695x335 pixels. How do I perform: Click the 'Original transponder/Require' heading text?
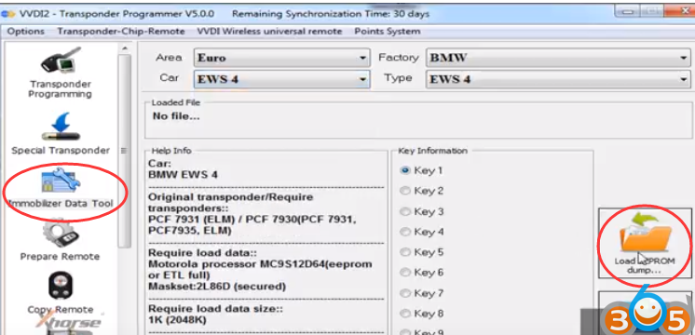(230, 197)
